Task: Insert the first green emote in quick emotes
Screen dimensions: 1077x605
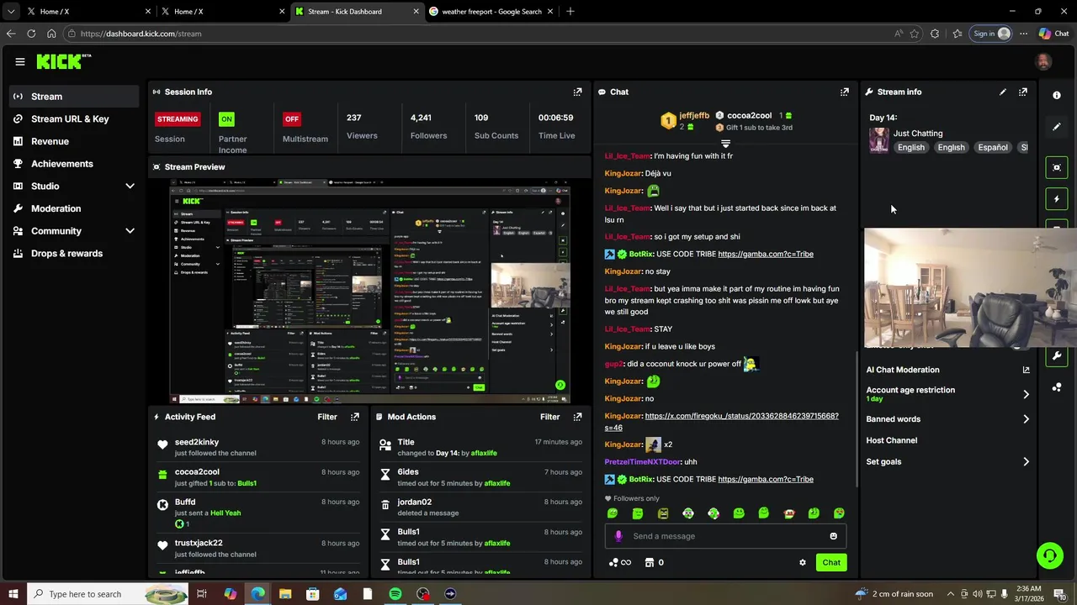Action: click(613, 513)
